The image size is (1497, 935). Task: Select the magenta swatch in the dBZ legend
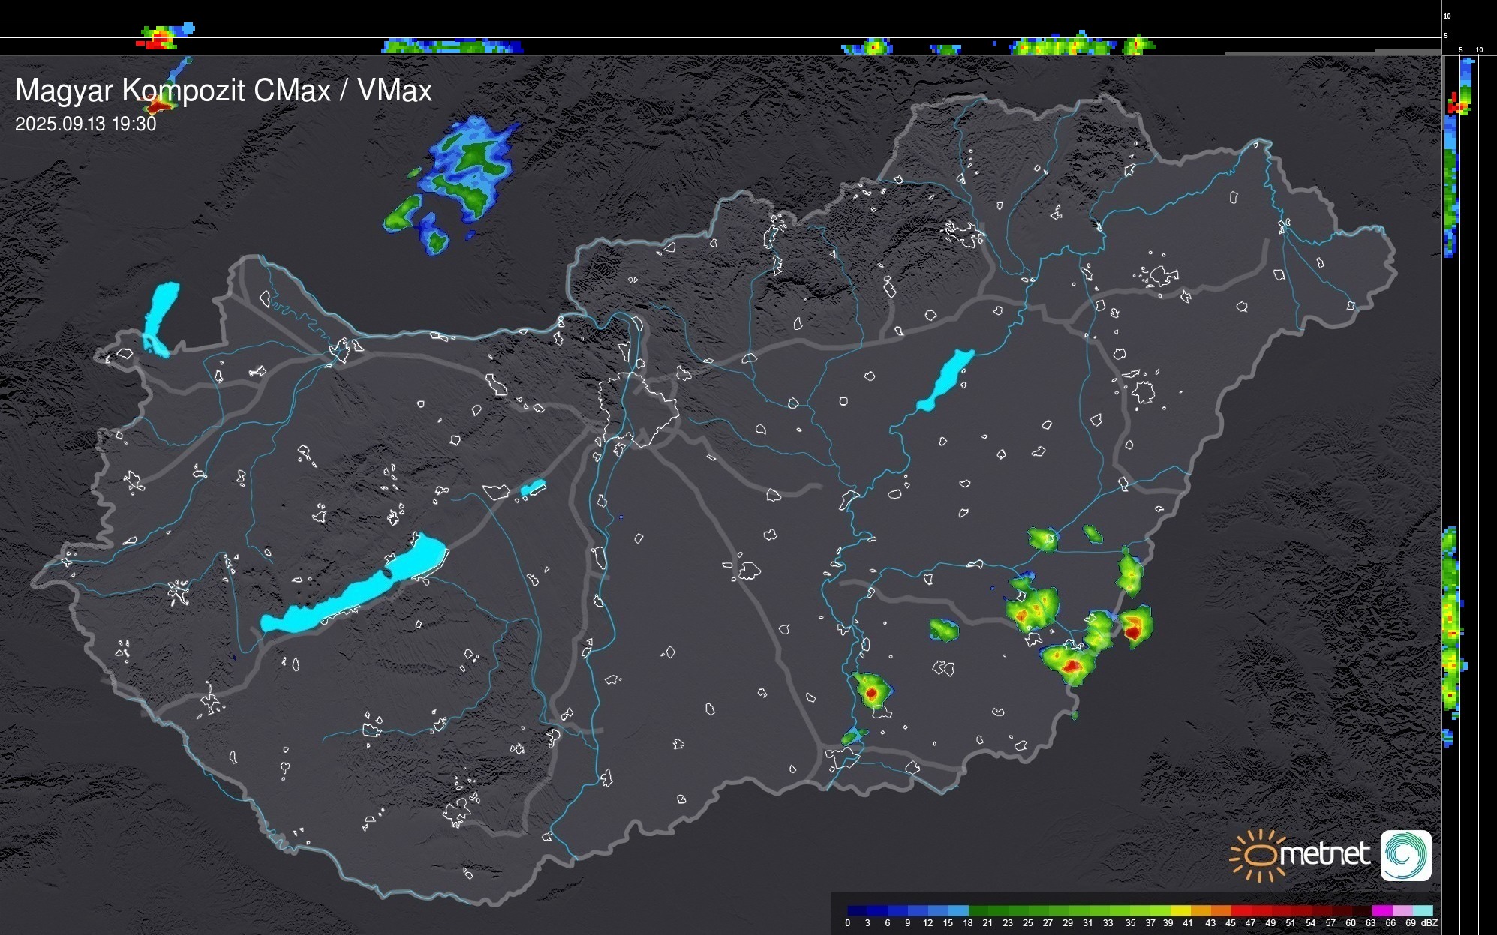tap(1381, 910)
